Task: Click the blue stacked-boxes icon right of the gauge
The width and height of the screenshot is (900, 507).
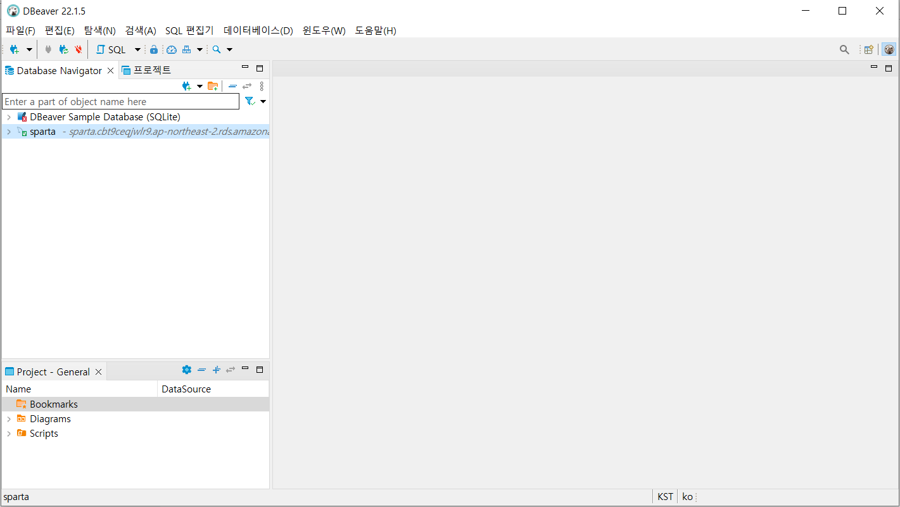Action: 187,49
